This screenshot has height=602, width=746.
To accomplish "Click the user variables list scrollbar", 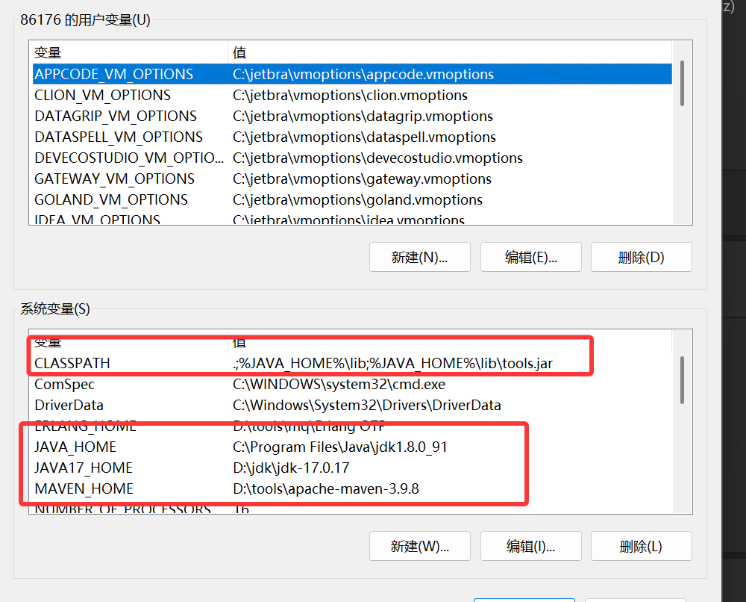I will [x=682, y=82].
